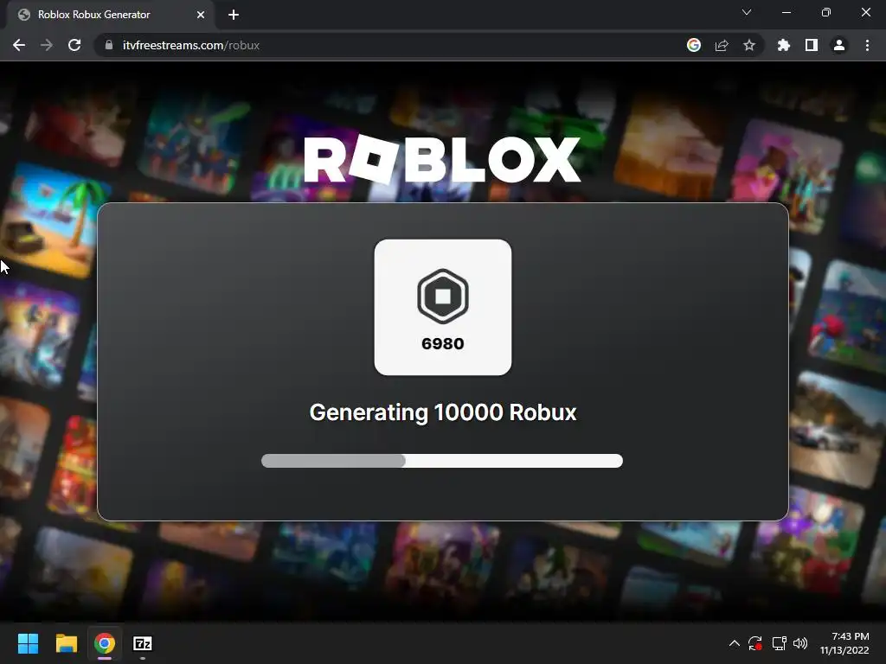The image size is (886, 664).
Task: Share this page using share icon
Action: (722, 45)
